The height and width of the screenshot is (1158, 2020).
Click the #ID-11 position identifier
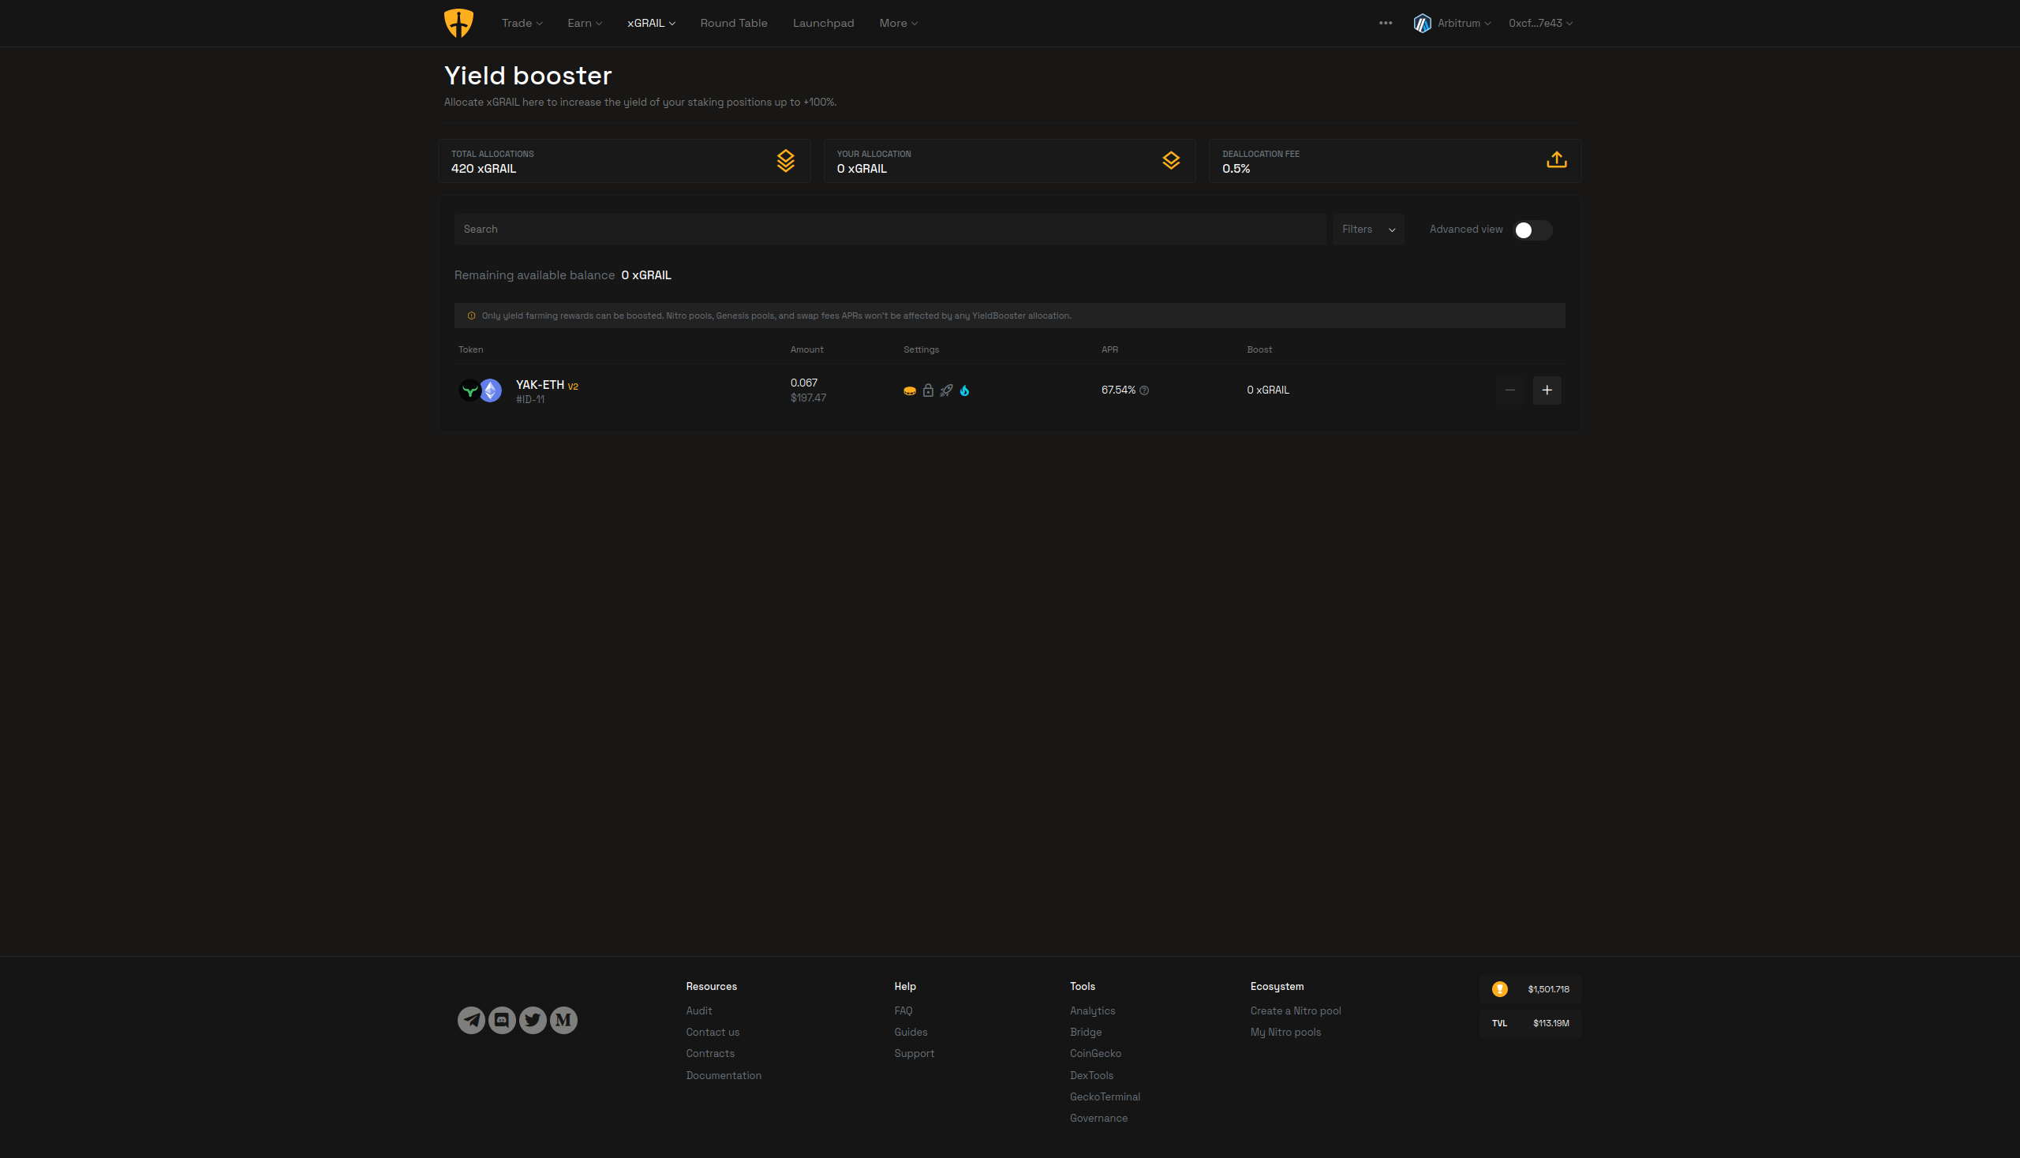pyautogui.click(x=530, y=400)
